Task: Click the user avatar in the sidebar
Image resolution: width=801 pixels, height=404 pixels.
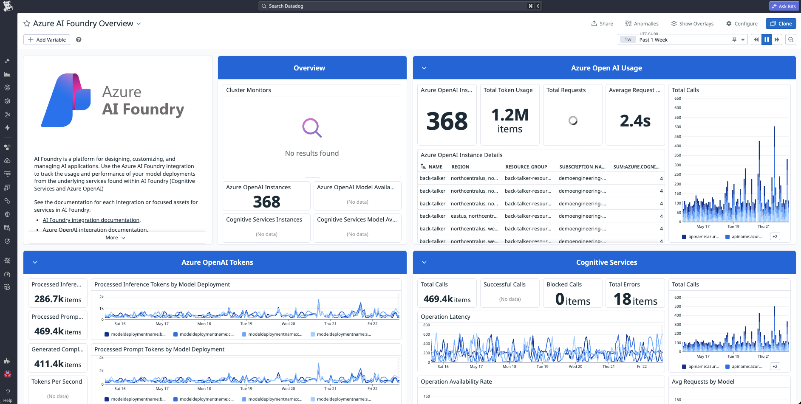Action: pyautogui.click(x=7, y=374)
